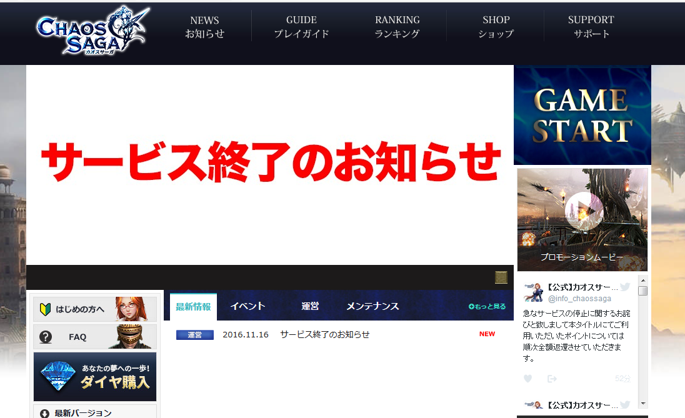Click Twitter widget scrollbar down arrow
The width and height of the screenshot is (685, 418).
tap(642, 404)
